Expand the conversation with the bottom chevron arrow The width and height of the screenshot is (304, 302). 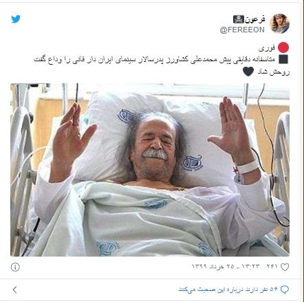coord(15,290)
